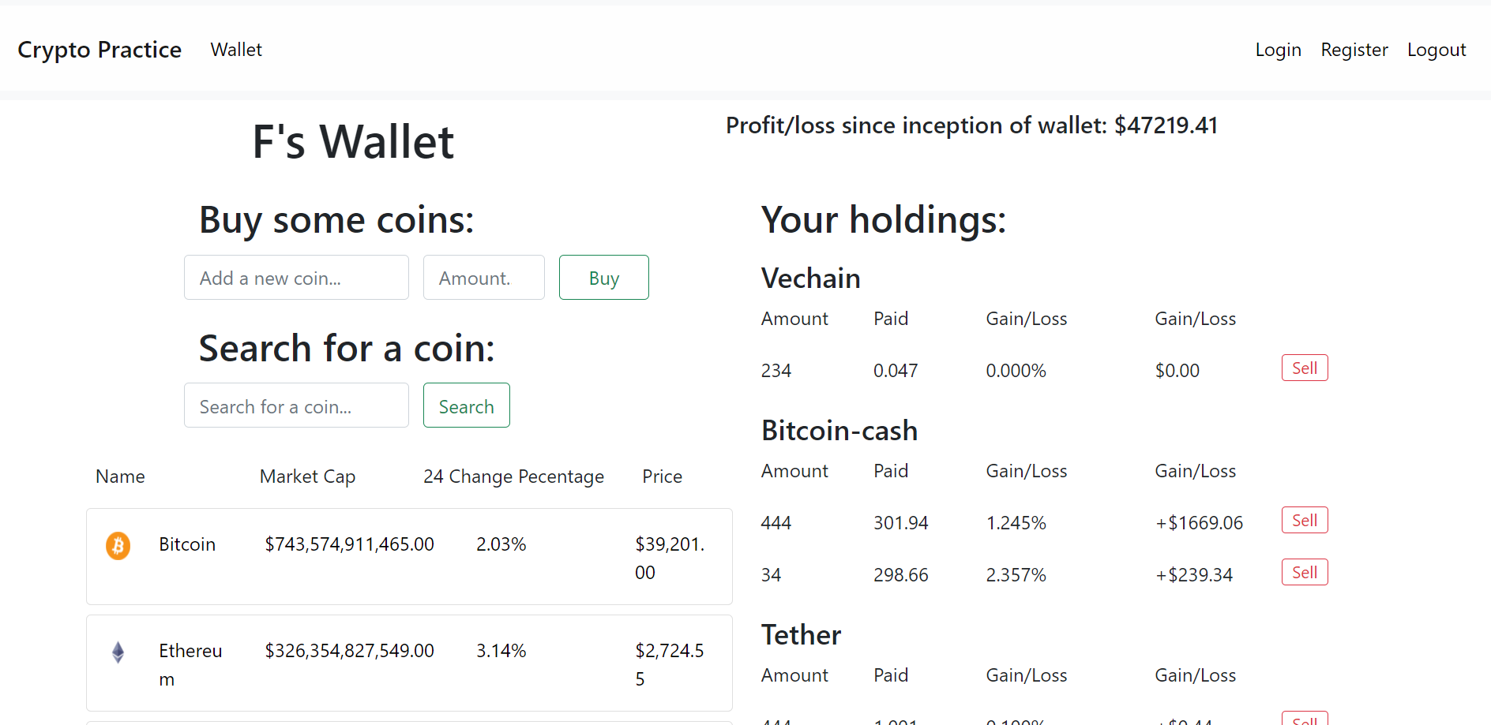This screenshot has width=1491, height=725.
Task: Open the Wallet page
Action: [235, 49]
